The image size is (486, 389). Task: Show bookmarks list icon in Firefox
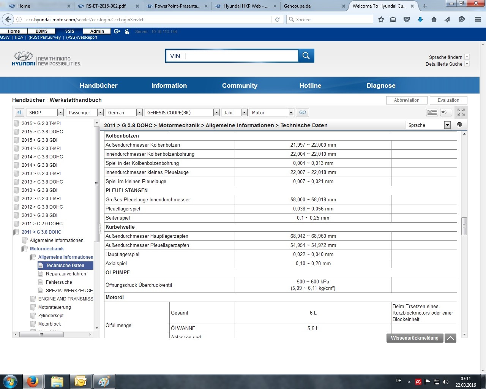coord(393,19)
